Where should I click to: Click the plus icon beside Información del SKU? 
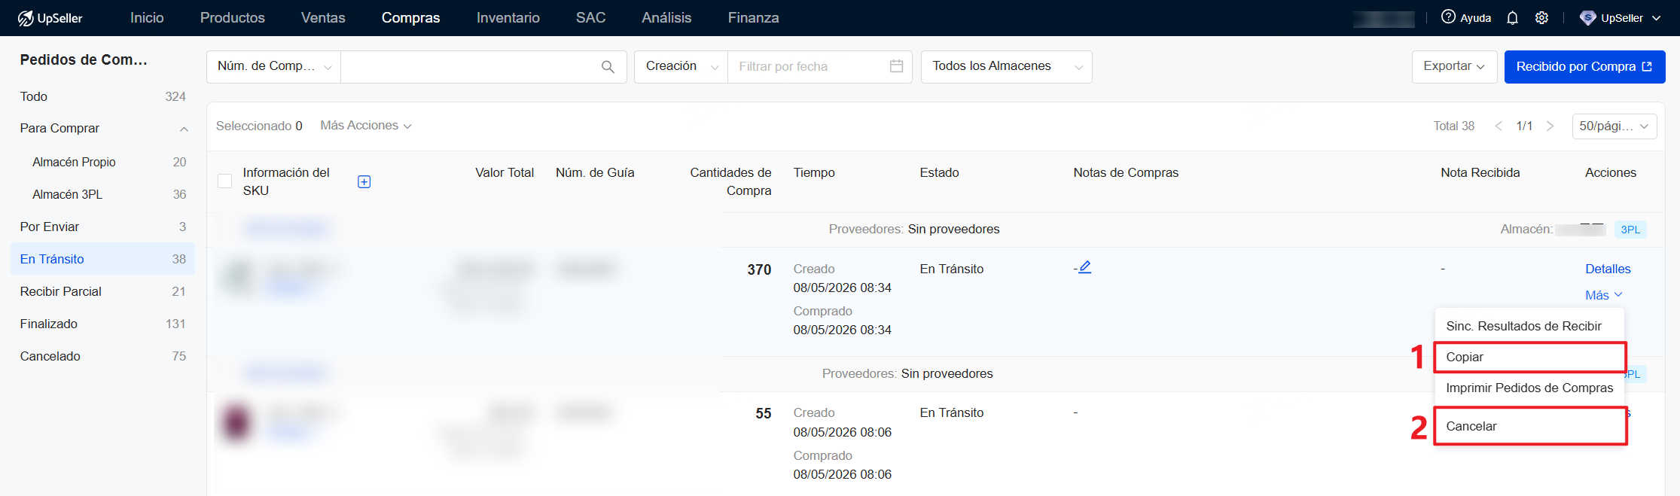364,181
